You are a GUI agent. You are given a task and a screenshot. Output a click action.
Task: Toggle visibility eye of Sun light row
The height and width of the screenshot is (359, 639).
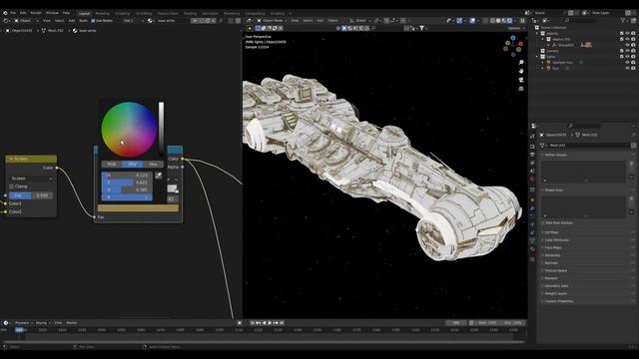coord(628,69)
